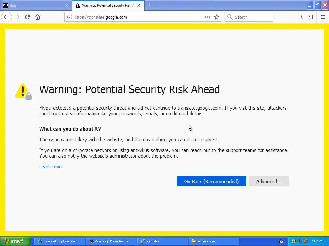Click the 2:02 PM clock
The height and width of the screenshot is (246, 329).
click(317, 241)
